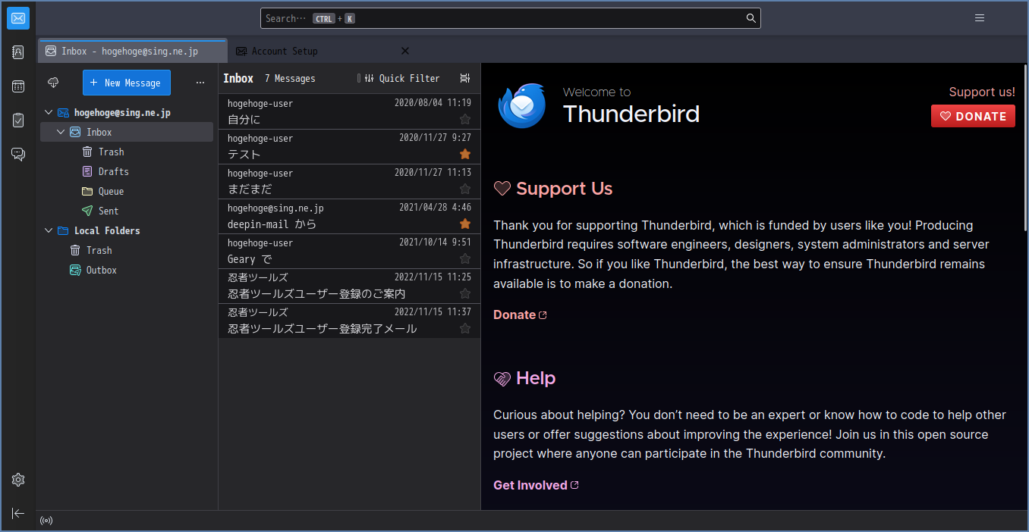The height and width of the screenshot is (532, 1029).
Task: Star the message Geary で
Action: click(x=465, y=258)
